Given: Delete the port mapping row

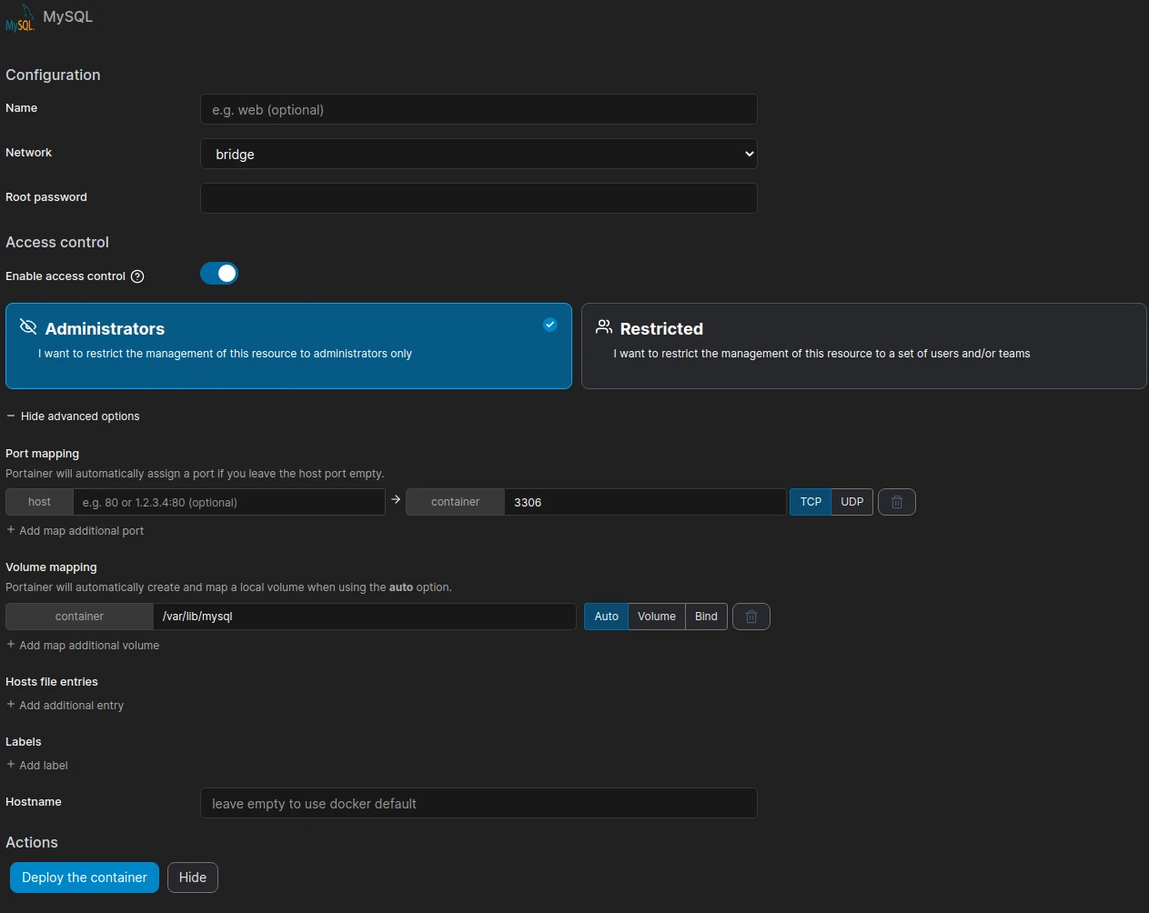Looking at the screenshot, I should [x=896, y=502].
